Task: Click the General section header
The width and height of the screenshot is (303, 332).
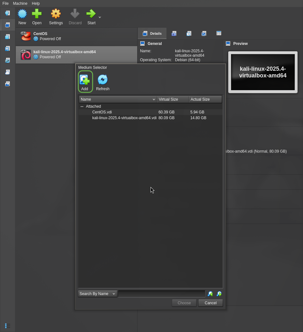Action: click(155, 44)
